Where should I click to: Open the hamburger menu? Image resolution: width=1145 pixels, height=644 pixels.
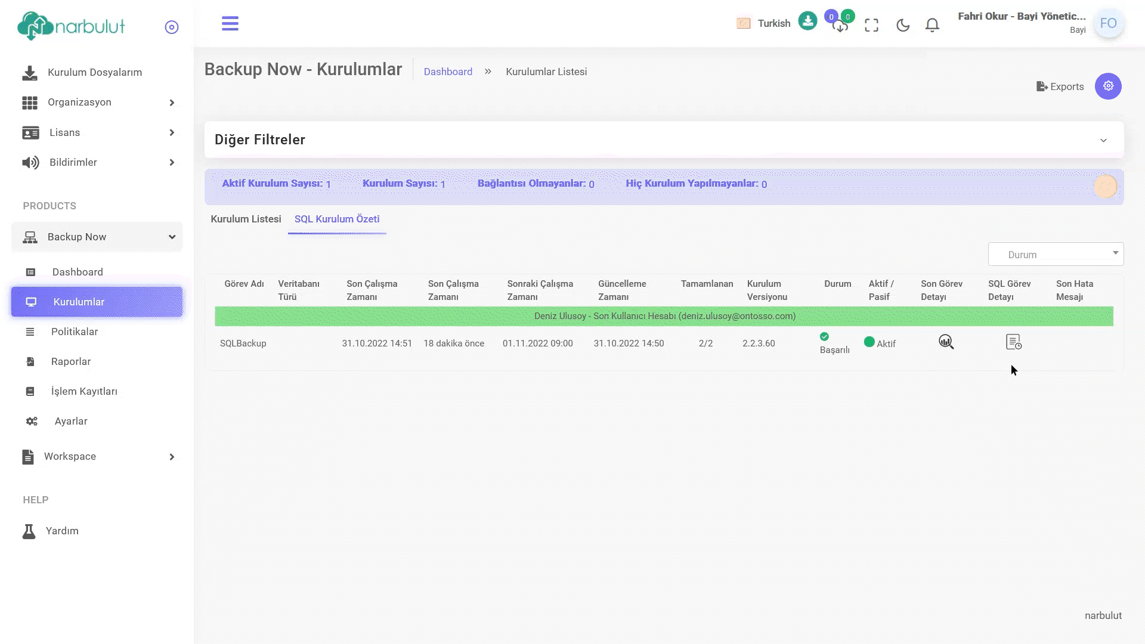230,23
